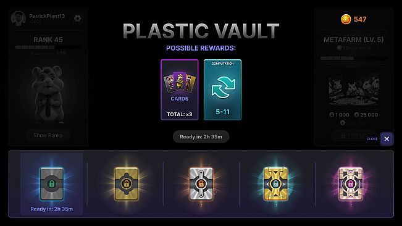Click the PatrickPlant13 profile avatar
Image resolution: width=402 pixels, height=226 pixels.
19,18
